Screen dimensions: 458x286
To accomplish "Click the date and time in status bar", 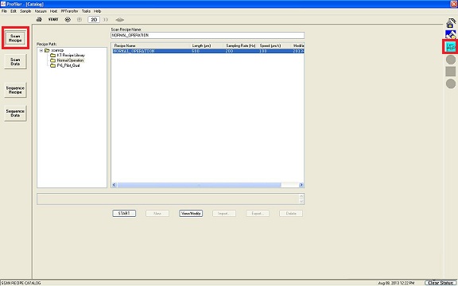I will (x=396, y=283).
